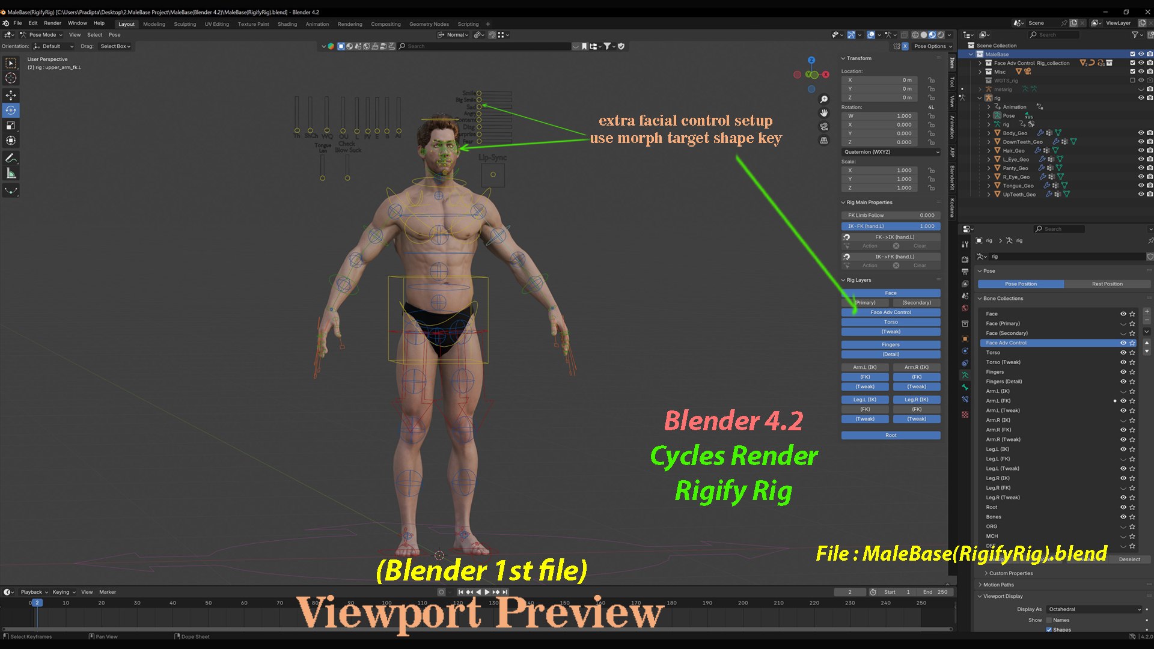Collapse the Transform panel
Image resolution: width=1154 pixels, height=649 pixels.
[x=843, y=58]
